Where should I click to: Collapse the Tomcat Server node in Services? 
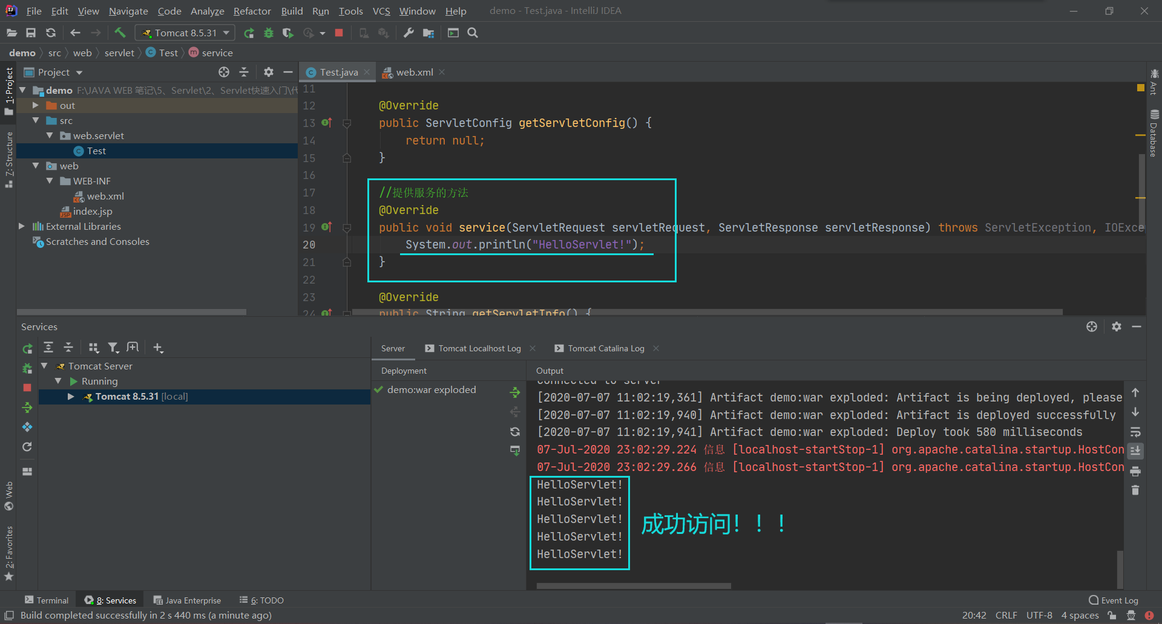(x=44, y=366)
